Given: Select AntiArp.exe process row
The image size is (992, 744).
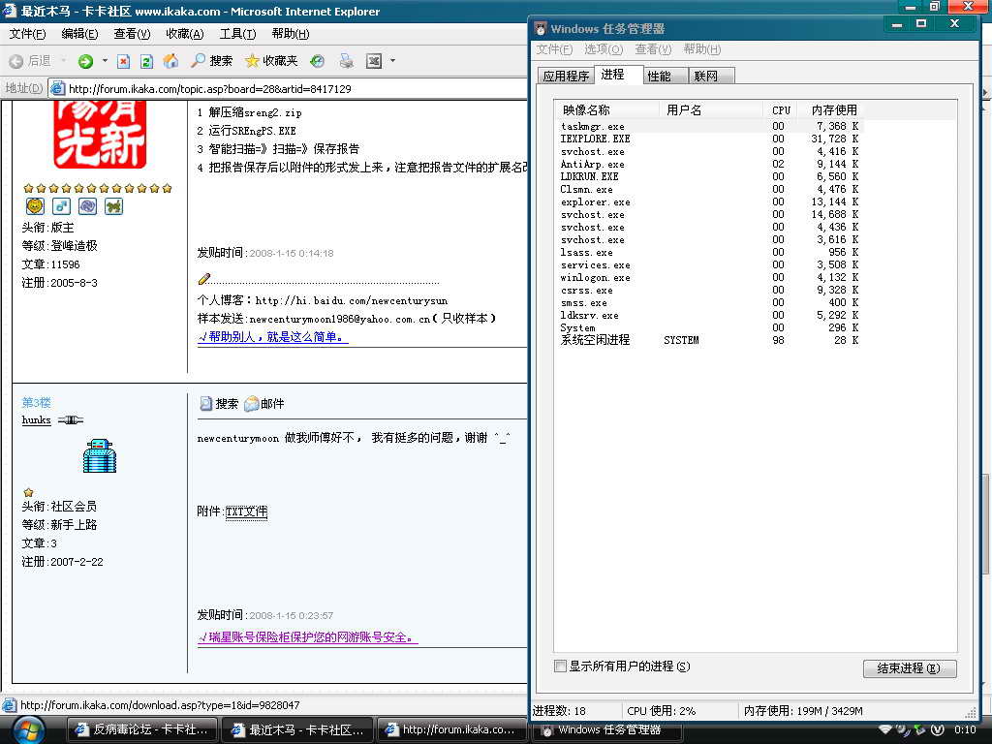Looking at the screenshot, I should [709, 164].
